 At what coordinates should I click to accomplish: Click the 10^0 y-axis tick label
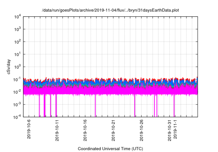click(18, 67)
